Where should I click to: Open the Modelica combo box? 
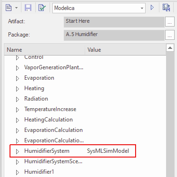click(x=99, y=8)
